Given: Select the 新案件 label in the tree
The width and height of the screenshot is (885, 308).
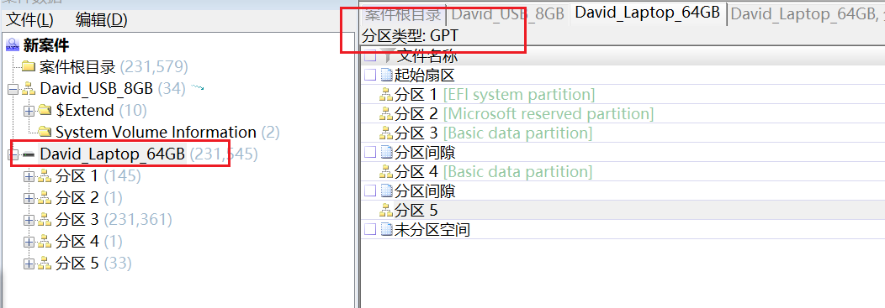Looking at the screenshot, I should [x=46, y=45].
